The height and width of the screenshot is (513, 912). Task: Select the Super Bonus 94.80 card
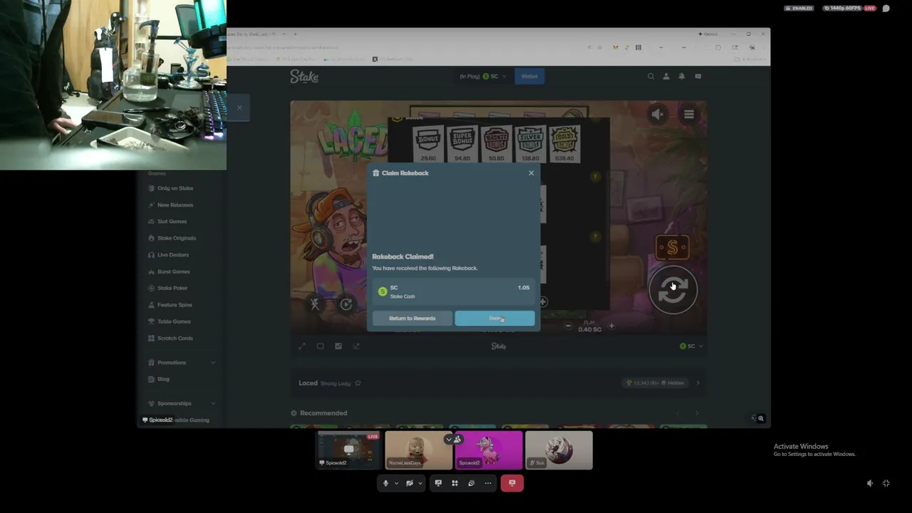(462, 144)
